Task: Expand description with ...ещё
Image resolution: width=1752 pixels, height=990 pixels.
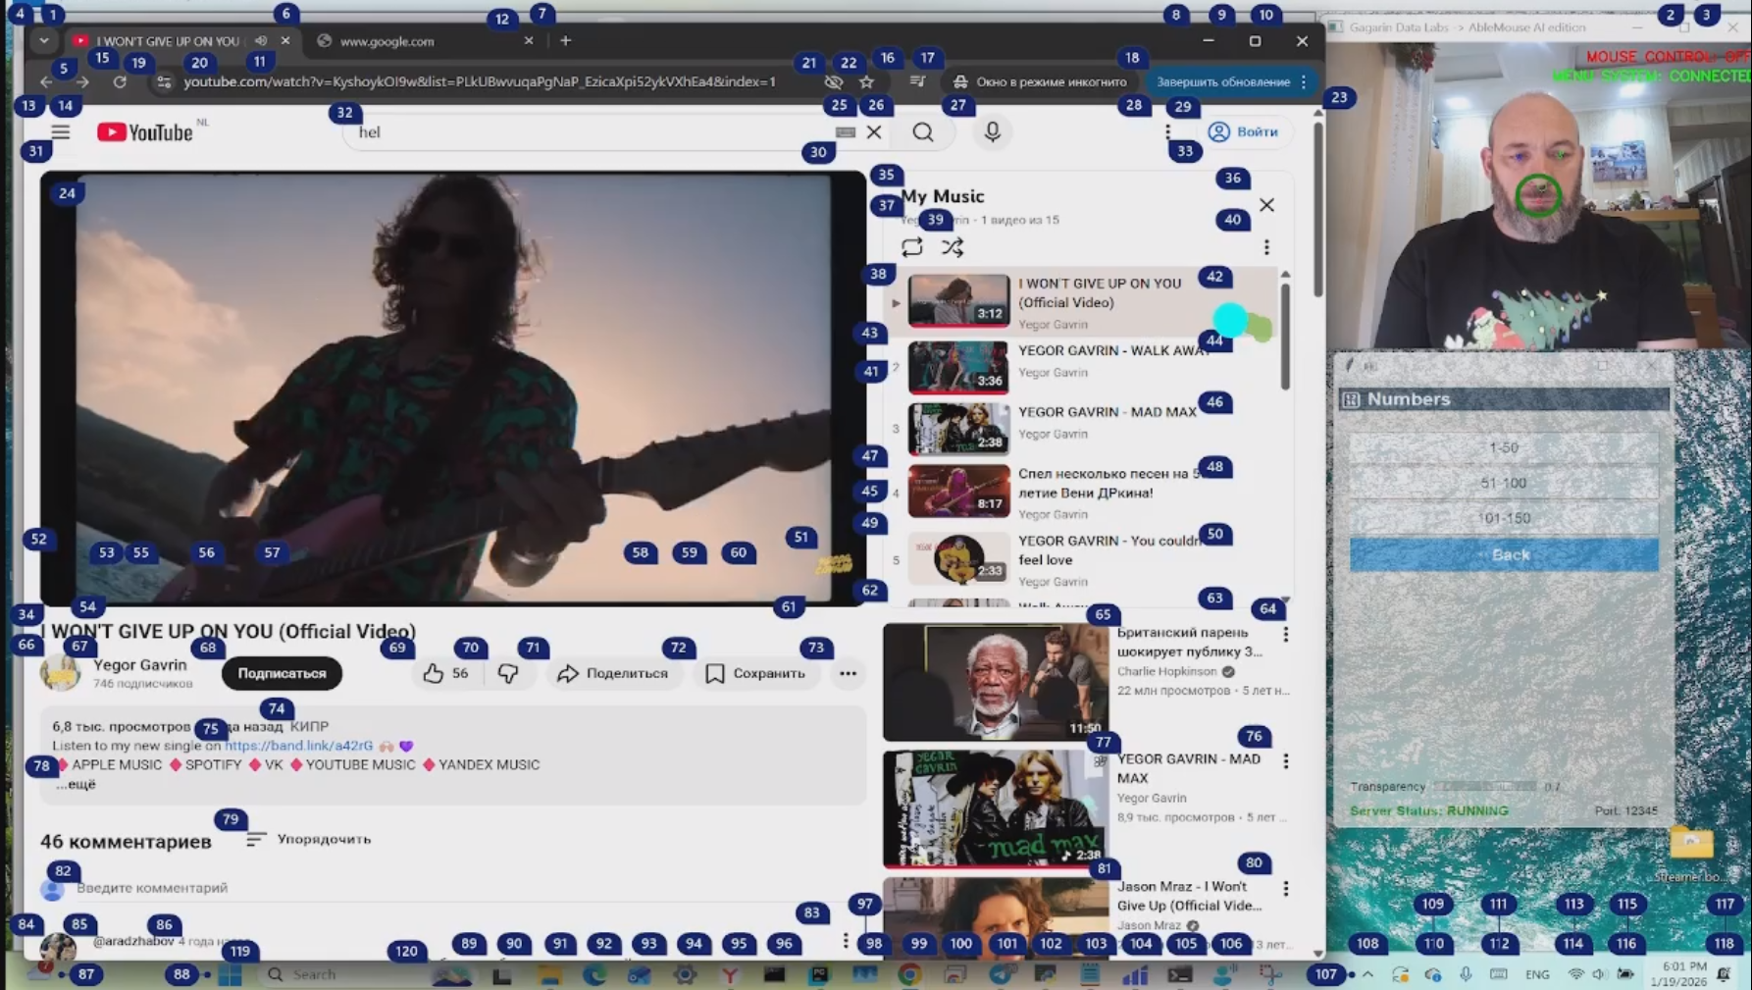Action: tap(76, 784)
